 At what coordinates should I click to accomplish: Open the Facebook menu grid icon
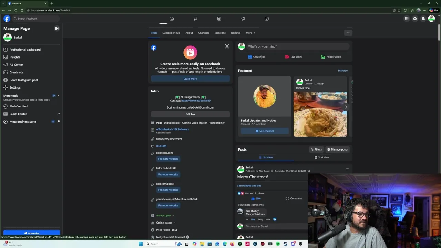tap(407, 19)
